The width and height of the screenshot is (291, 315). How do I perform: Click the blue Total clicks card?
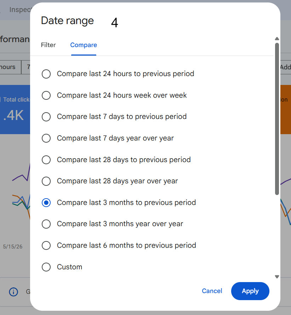(x=15, y=109)
